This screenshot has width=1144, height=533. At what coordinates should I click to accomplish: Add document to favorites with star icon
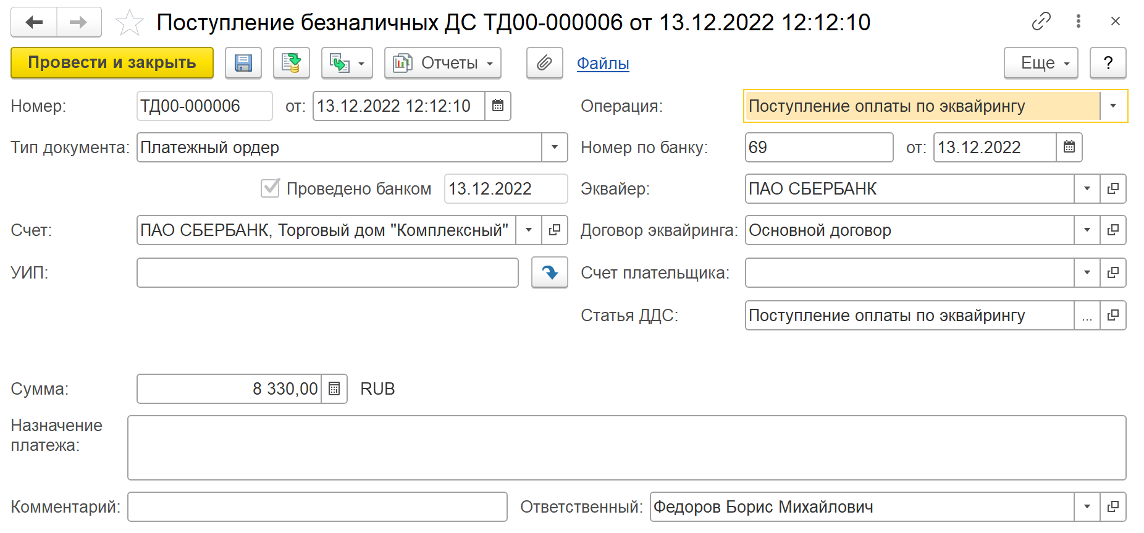pos(129,23)
